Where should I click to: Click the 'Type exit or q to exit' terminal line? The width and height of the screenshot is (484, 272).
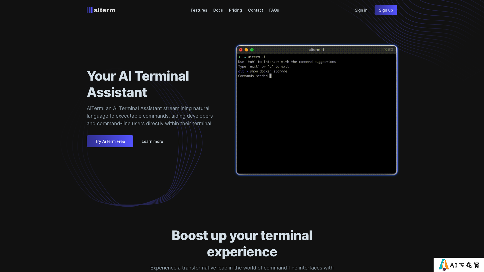coord(264,66)
